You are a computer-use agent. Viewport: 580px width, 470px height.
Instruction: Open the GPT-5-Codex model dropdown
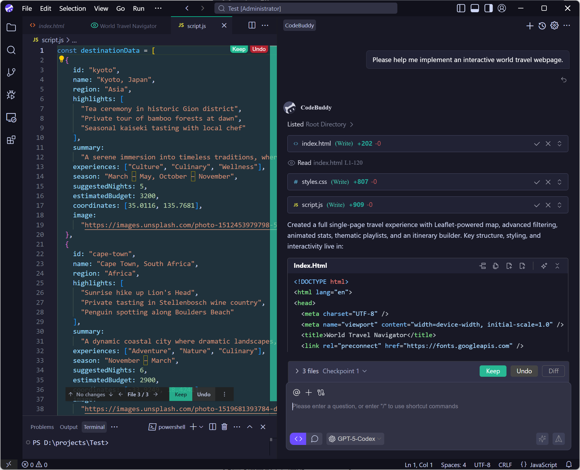pos(355,439)
